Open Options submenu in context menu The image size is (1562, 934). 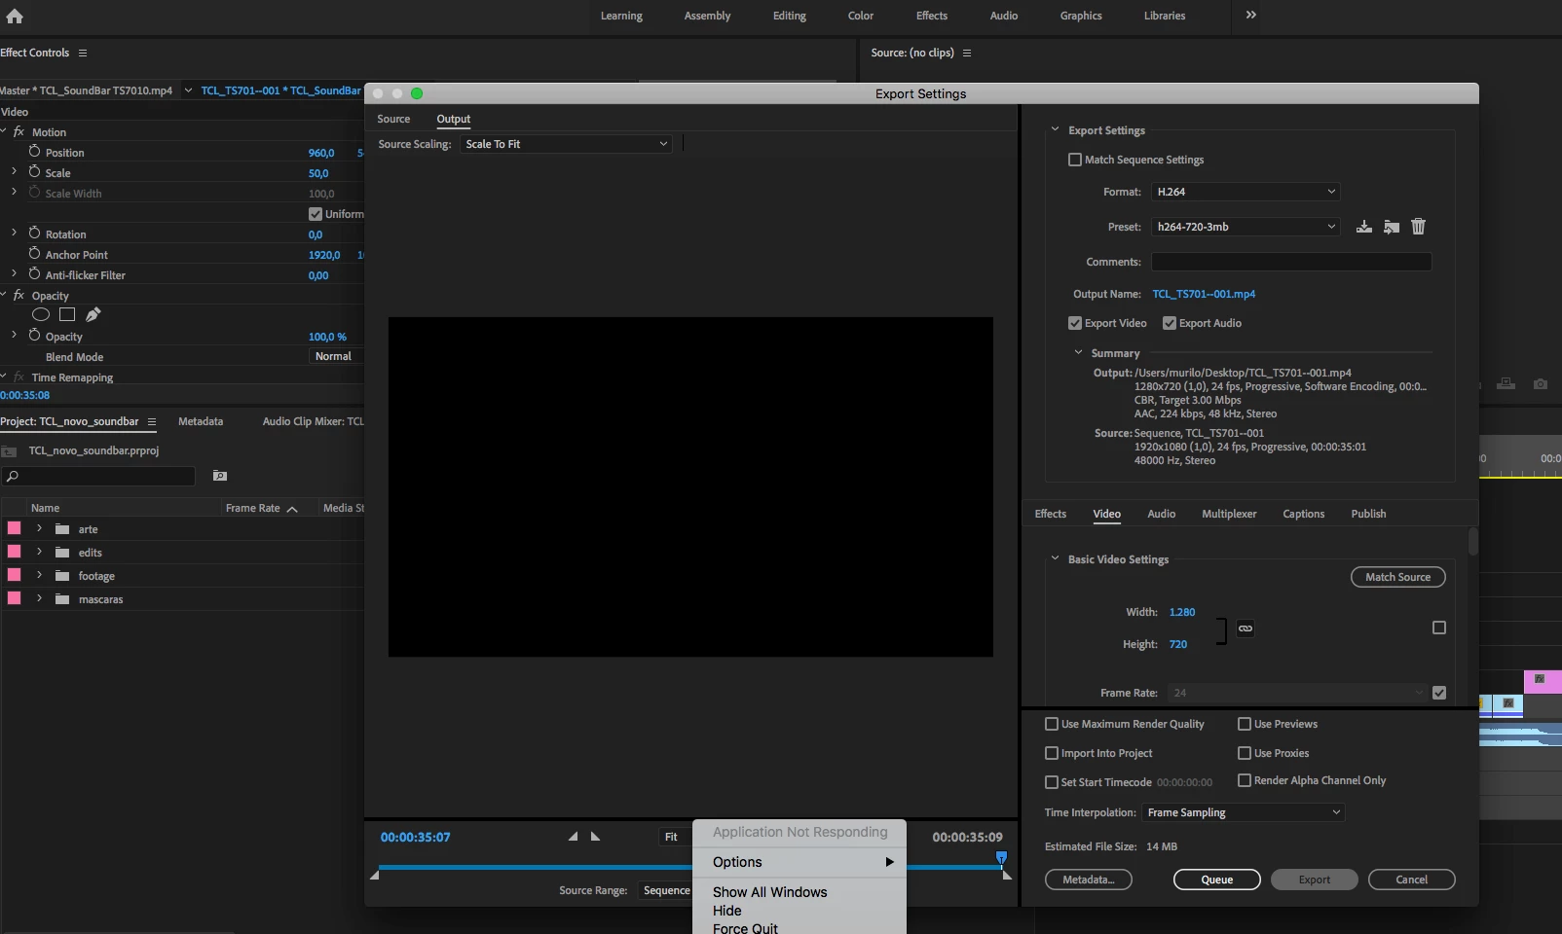click(799, 862)
